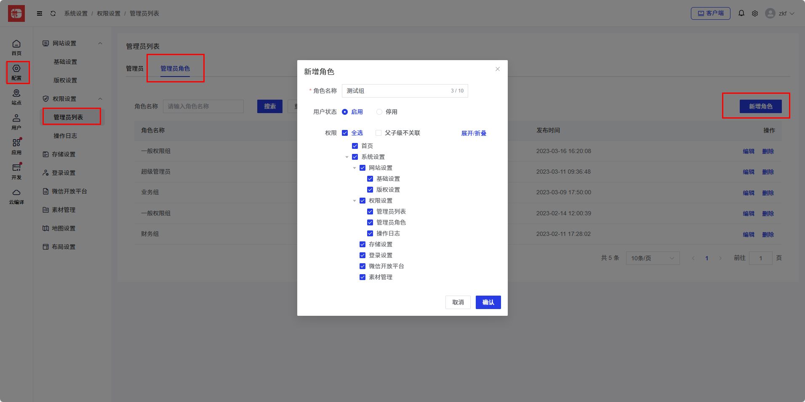Go to 云编译 in sidebar
The height and width of the screenshot is (402, 805).
(x=16, y=196)
